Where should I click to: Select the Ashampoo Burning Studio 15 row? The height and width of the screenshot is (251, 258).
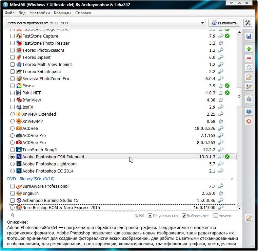tap(122, 201)
